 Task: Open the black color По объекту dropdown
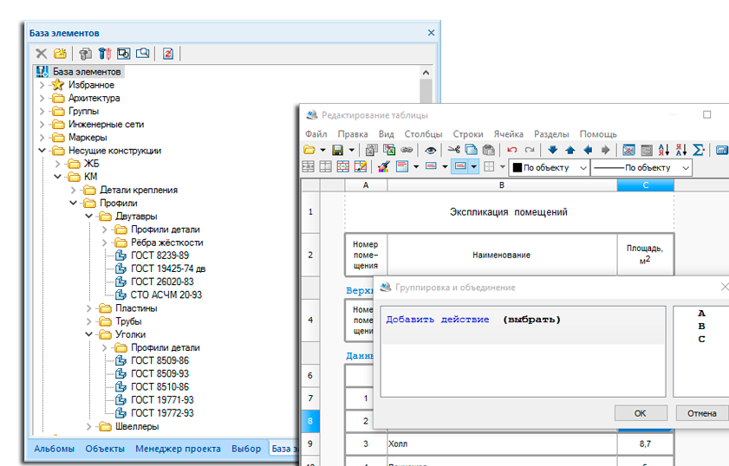550,168
